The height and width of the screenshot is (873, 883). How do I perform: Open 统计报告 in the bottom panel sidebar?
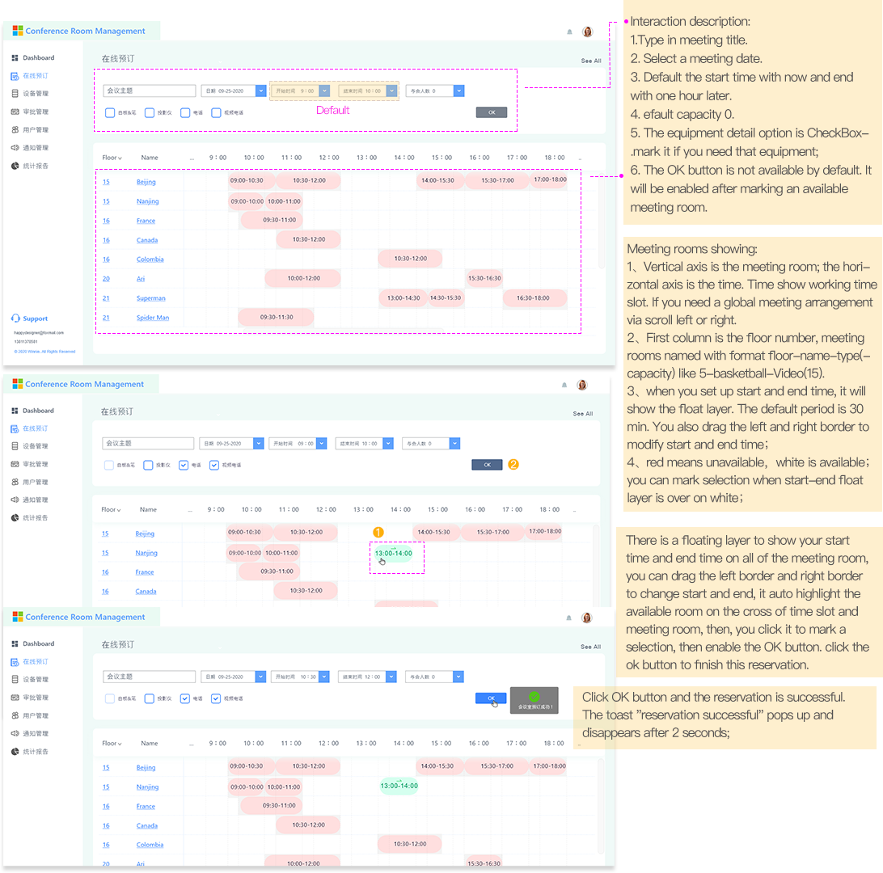point(35,752)
